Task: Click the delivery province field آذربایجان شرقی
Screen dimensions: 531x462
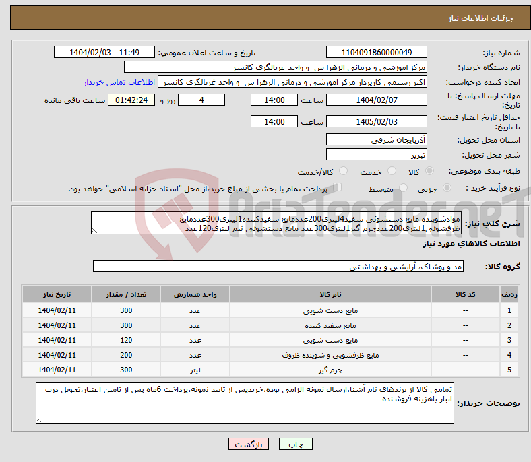Action: point(376,139)
